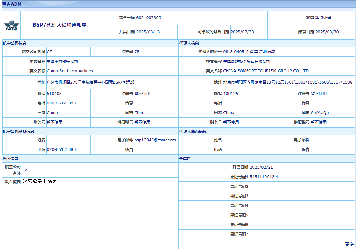The image size is (356, 249).
Task: Select the China Southern Airlines English name
Action: (x=70, y=71)
